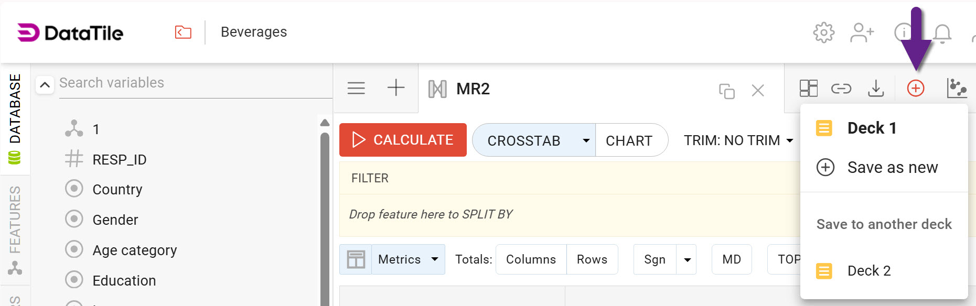Click the add user icon

pyautogui.click(x=862, y=32)
